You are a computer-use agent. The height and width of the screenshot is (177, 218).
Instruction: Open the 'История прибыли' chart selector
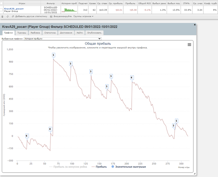pos(63,39)
